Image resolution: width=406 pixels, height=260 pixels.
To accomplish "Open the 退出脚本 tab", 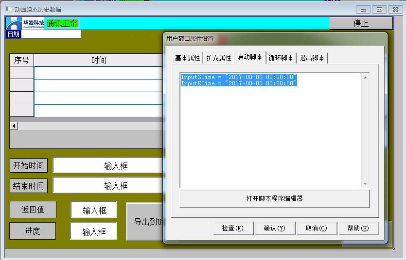I will (312, 58).
